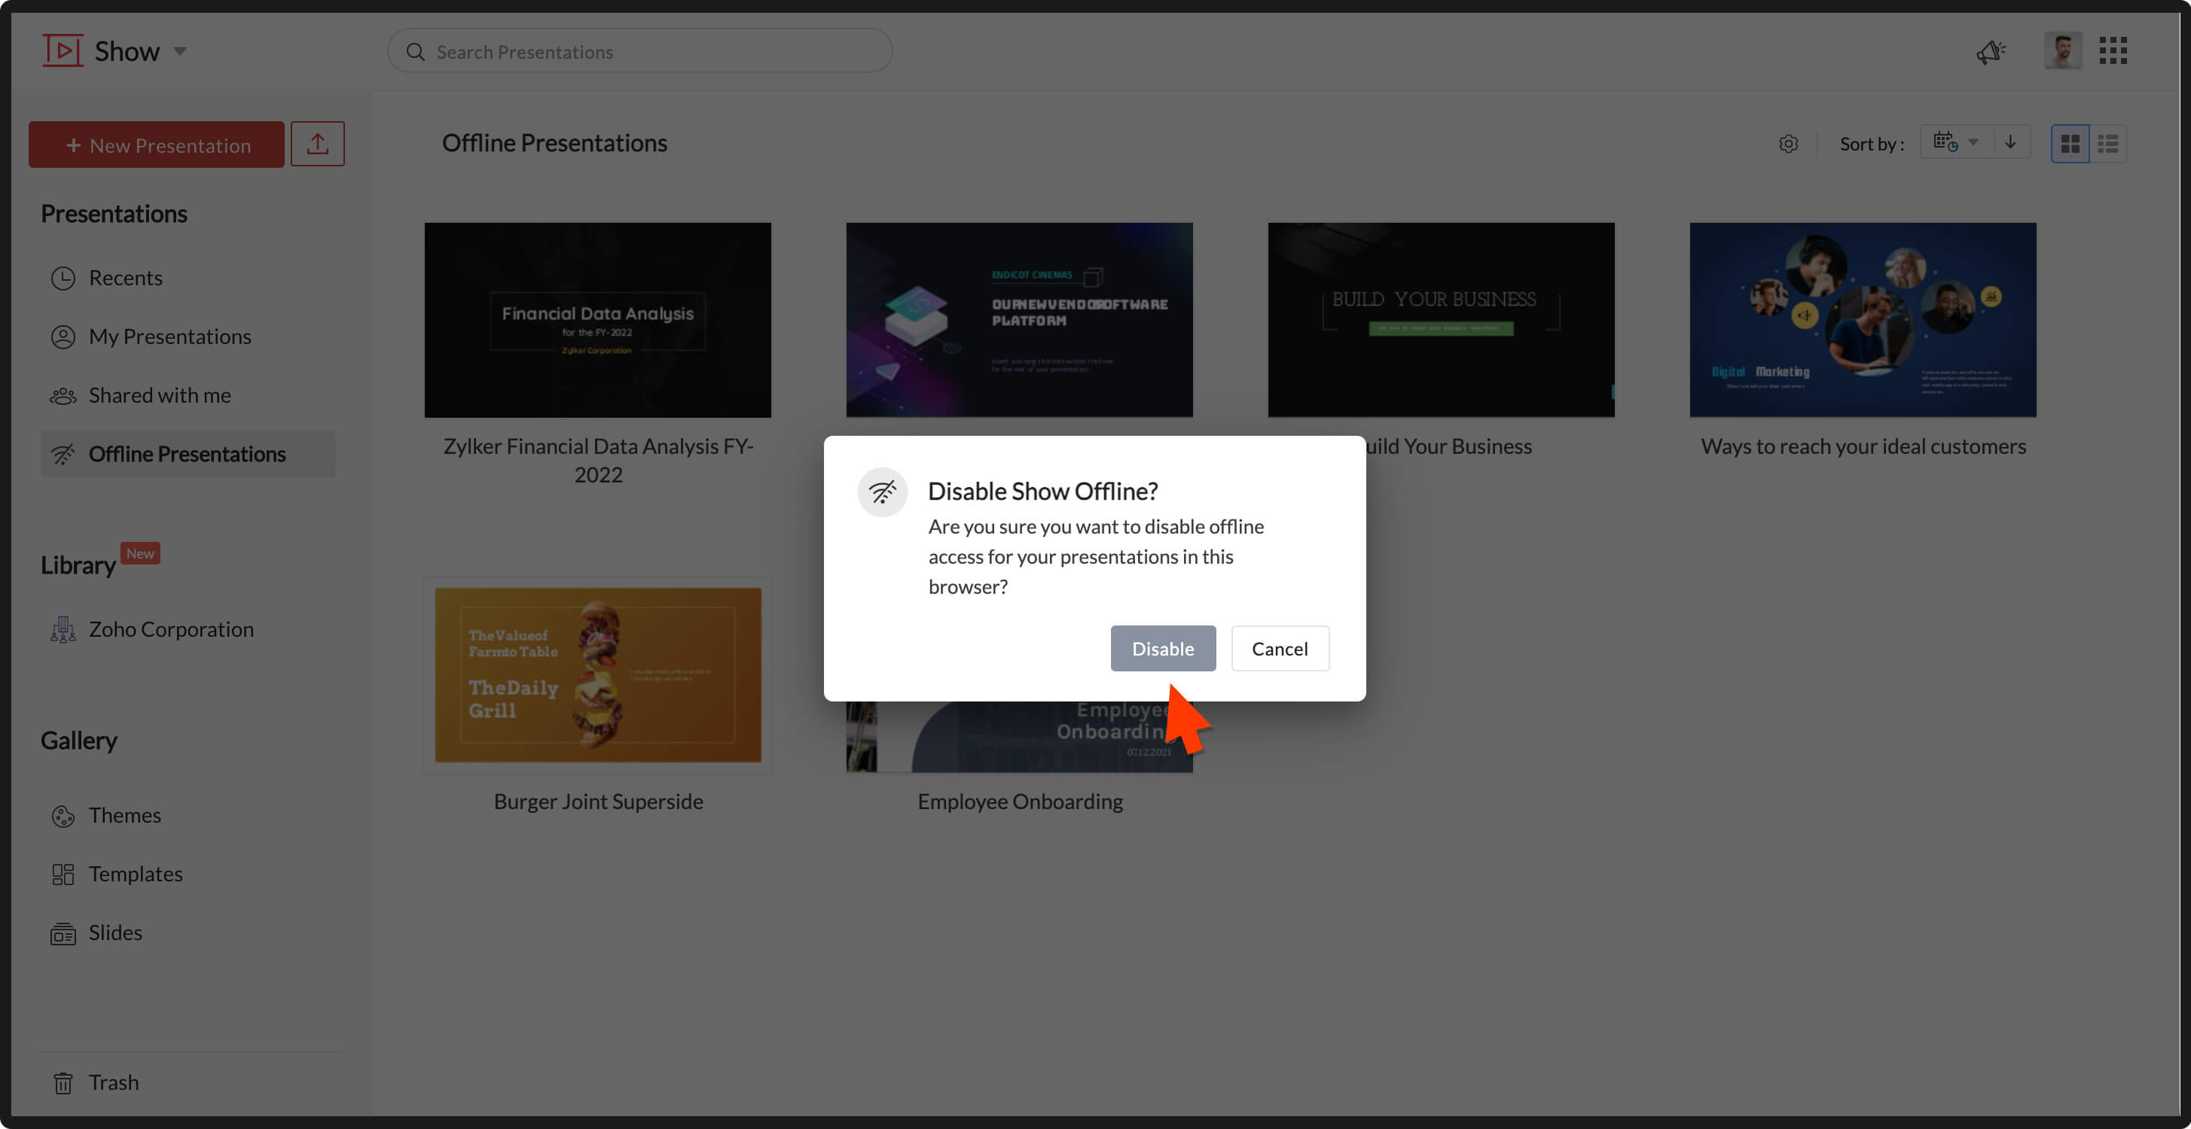Focus the Search Presentations field
The width and height of the screenshot is (2191, 1129).
tap(639, 52)
